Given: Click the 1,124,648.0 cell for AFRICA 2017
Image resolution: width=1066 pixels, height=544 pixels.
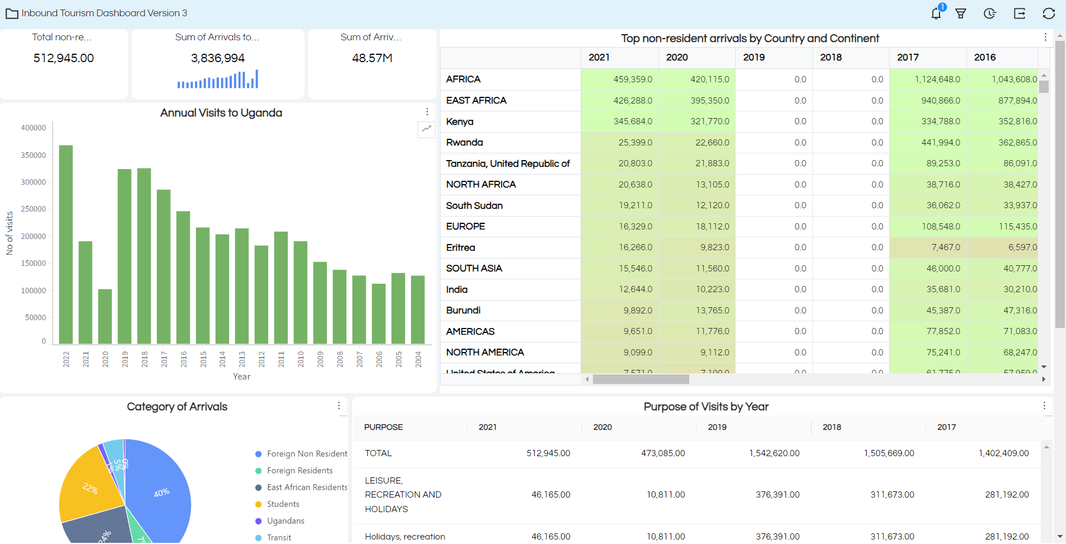Looking at the screenshot, I should [928, 79].
